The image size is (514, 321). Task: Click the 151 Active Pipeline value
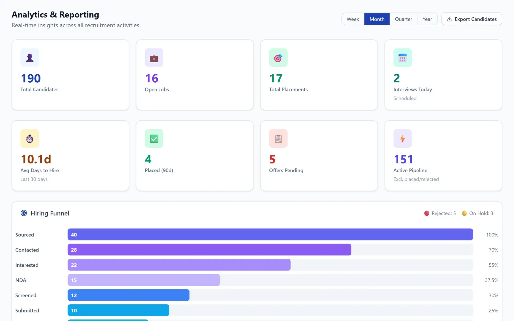click(403, 159)
